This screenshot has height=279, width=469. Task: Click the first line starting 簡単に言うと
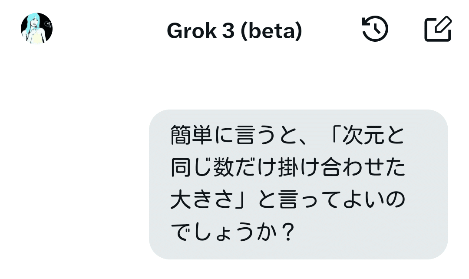(x=288, y=135)
